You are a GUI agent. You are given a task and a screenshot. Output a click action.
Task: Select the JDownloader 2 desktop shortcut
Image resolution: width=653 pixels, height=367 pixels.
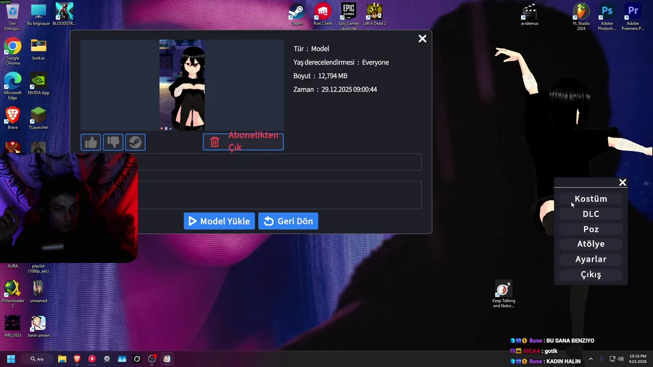coord(13,294)
